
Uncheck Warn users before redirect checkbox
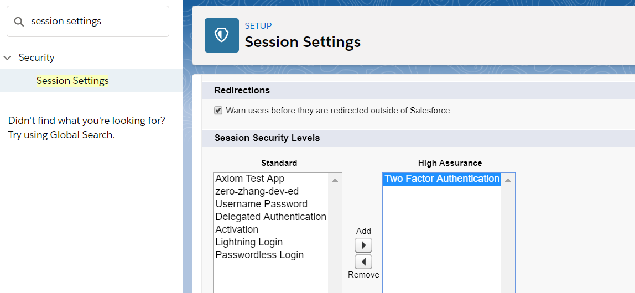point(218,111)
